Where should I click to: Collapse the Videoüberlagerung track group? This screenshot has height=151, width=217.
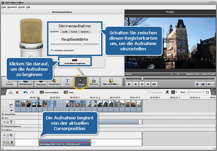tap(3, 127)
